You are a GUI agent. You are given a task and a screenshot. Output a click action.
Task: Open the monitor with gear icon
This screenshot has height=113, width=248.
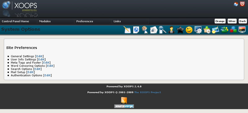point(198,30)
